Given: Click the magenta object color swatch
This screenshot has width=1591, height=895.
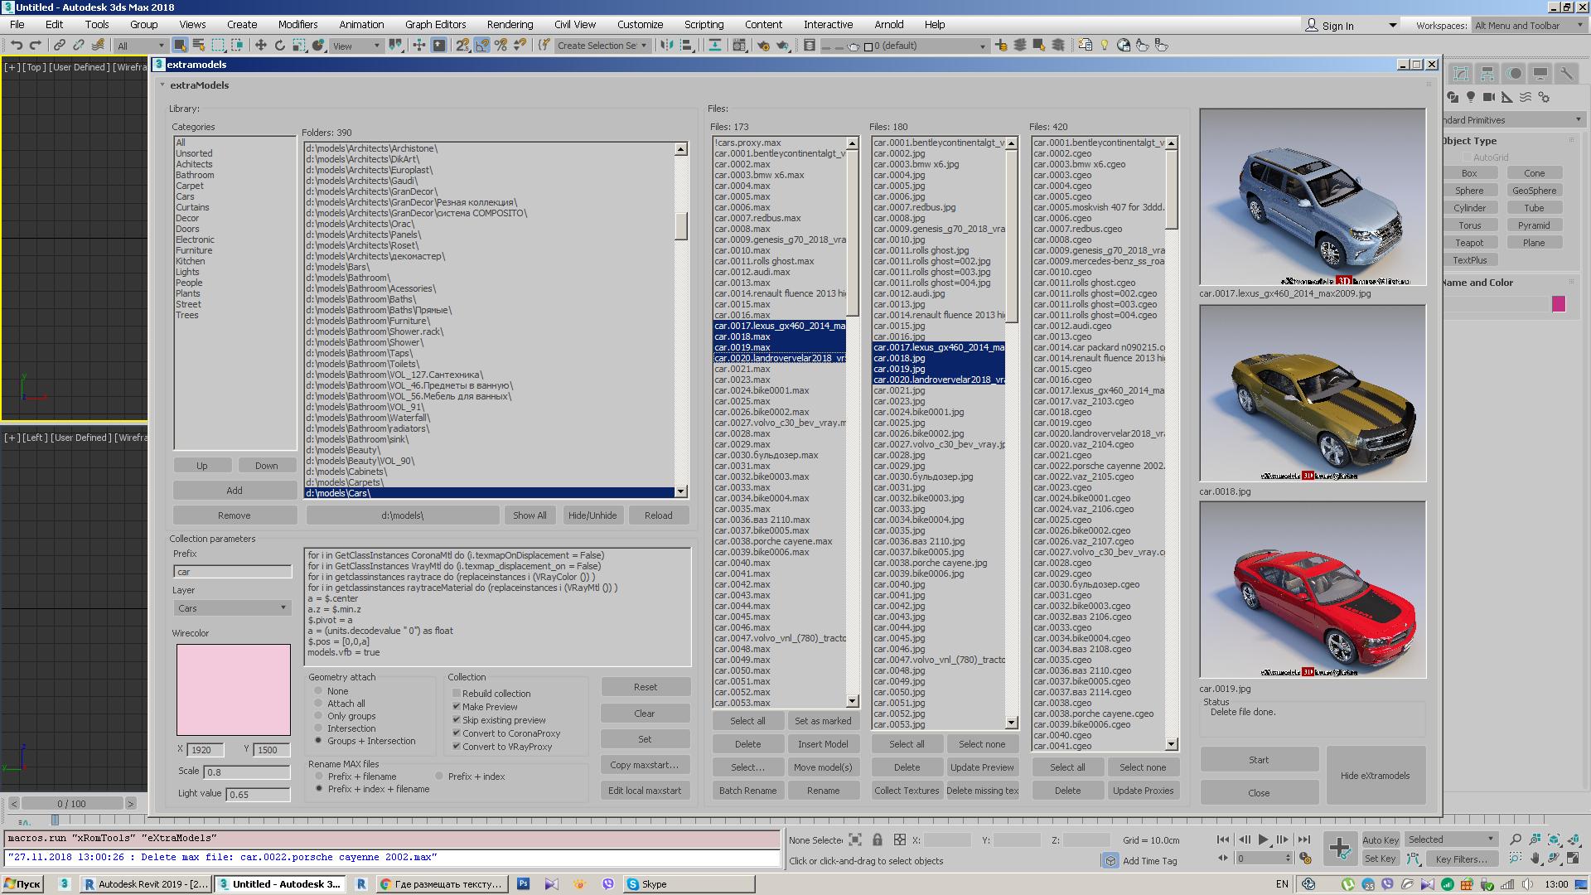Looking at the screenshot, I should pos(1559,304).
